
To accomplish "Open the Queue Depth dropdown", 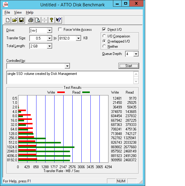I will point(136,54).
